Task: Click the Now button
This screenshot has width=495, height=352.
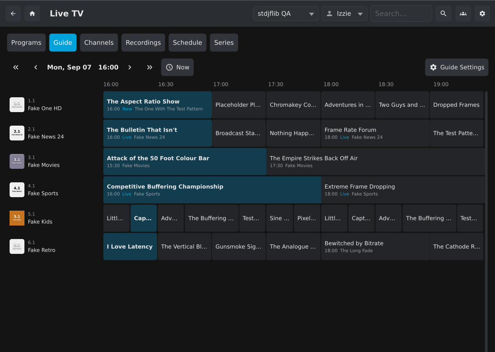Action: tap(178, 67)
